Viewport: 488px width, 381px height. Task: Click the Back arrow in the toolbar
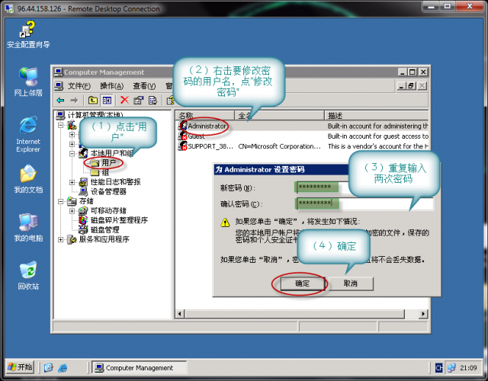coord(60,100)
